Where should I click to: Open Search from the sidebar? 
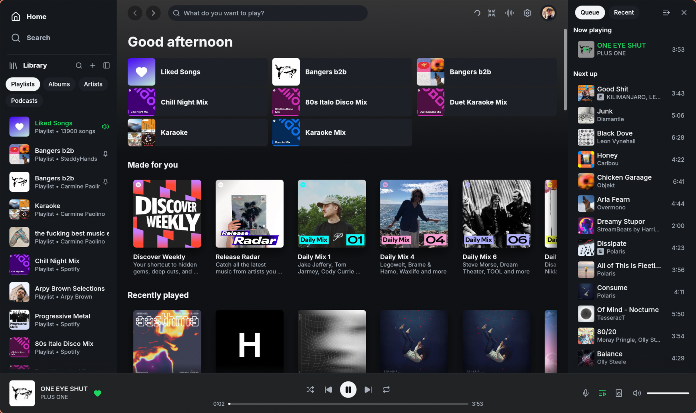[31, 38]
